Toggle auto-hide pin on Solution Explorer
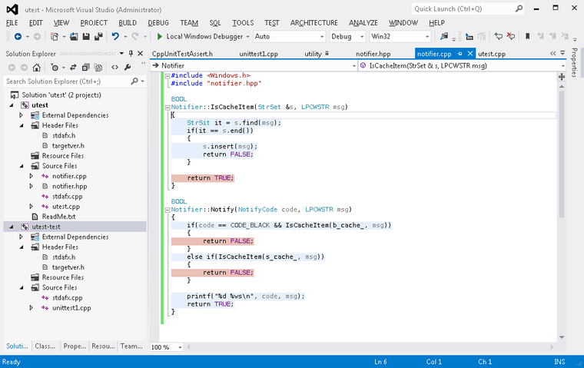This screenshot has height=368, width=584. 130,54
